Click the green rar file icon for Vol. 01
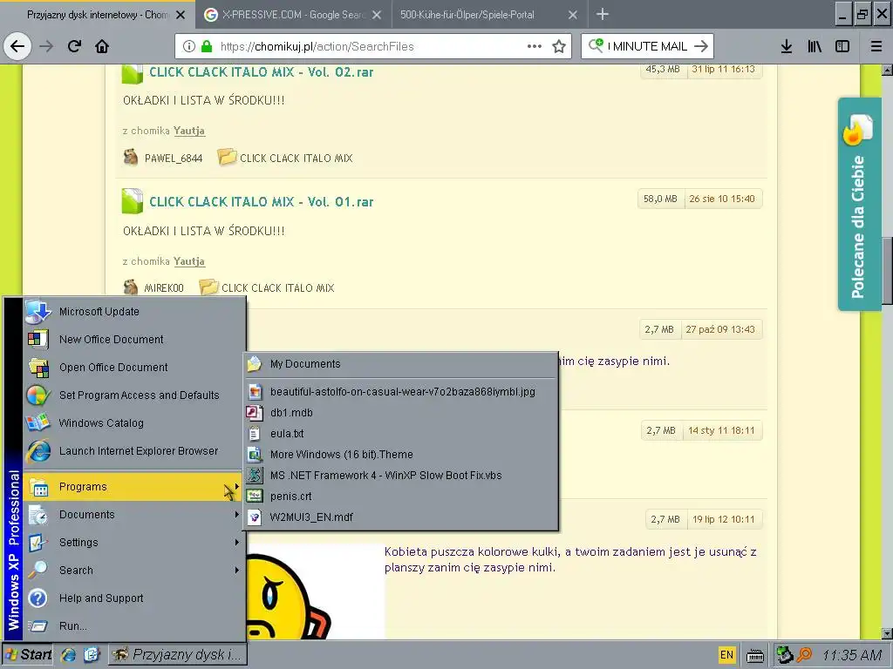893x669 pixels. tap(133, 201)
